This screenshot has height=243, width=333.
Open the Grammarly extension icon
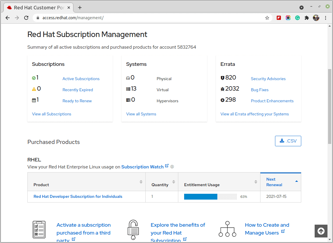click(x=297, y=18)
